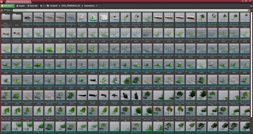
Task: Navigate to DVIZ_TREEPACK_03 in breadcrumb
Action: pos(71,6)
